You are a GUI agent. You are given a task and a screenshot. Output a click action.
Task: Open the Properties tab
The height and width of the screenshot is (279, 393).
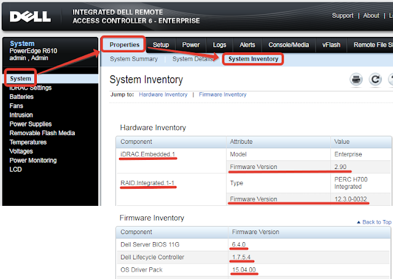point(124,45)
